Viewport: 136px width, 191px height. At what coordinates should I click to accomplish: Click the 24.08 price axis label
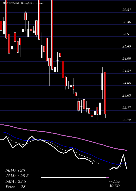click(126, 83)
